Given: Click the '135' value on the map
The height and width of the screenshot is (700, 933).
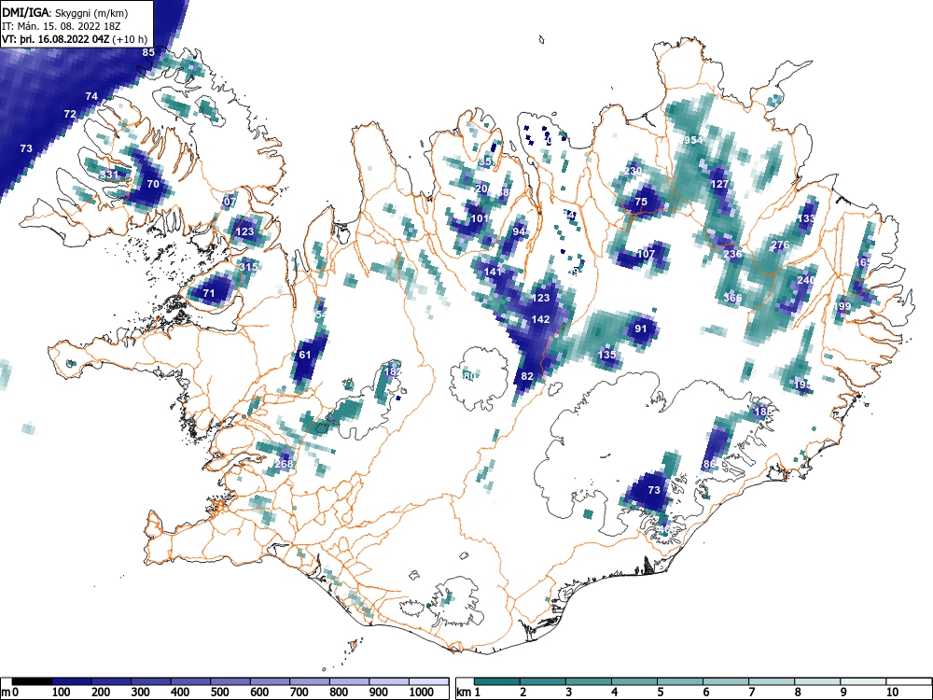Looking at the screenshot, I should point(606,355).
